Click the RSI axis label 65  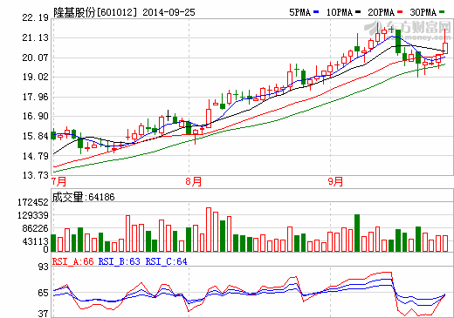44,293
